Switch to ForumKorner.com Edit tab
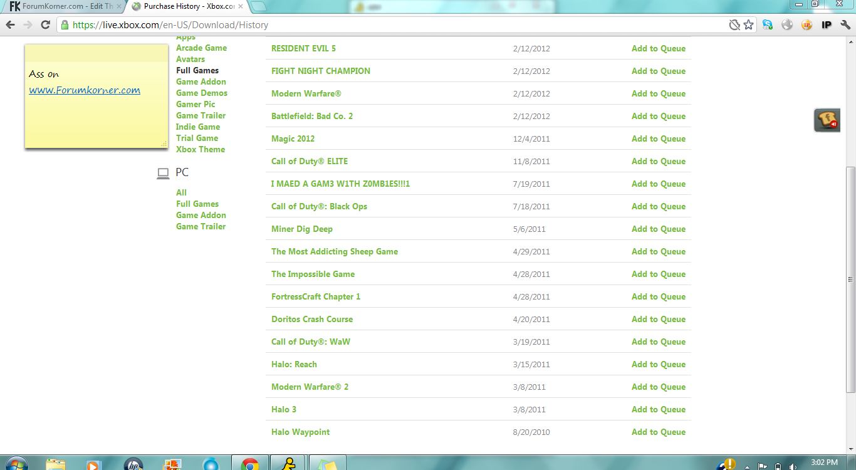The image size is (856, 470). pos(61,6)
